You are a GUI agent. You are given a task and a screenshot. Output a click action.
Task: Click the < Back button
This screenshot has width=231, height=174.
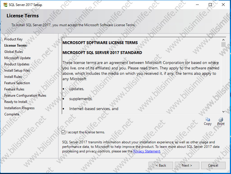pyautogui.click(x=161, y=165)
